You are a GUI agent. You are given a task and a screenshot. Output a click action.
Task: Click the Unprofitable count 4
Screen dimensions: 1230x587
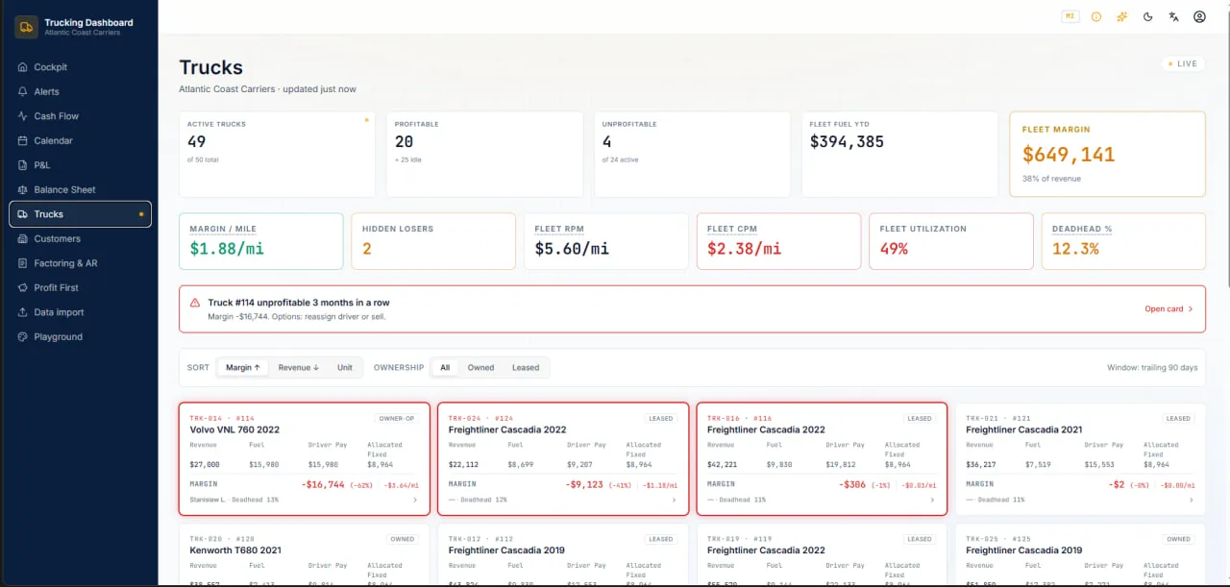(606, 141)
